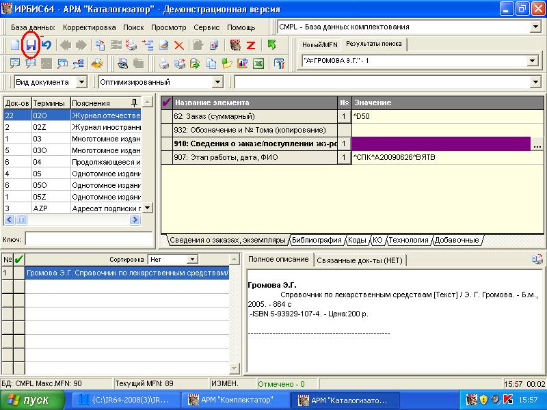Click the new blank document icon
547x410 pixels.
coord(14,45)
